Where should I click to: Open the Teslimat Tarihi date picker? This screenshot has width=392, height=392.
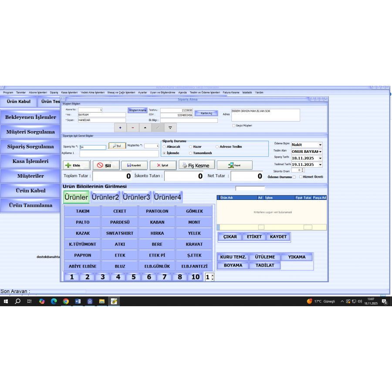coord(321,165)
